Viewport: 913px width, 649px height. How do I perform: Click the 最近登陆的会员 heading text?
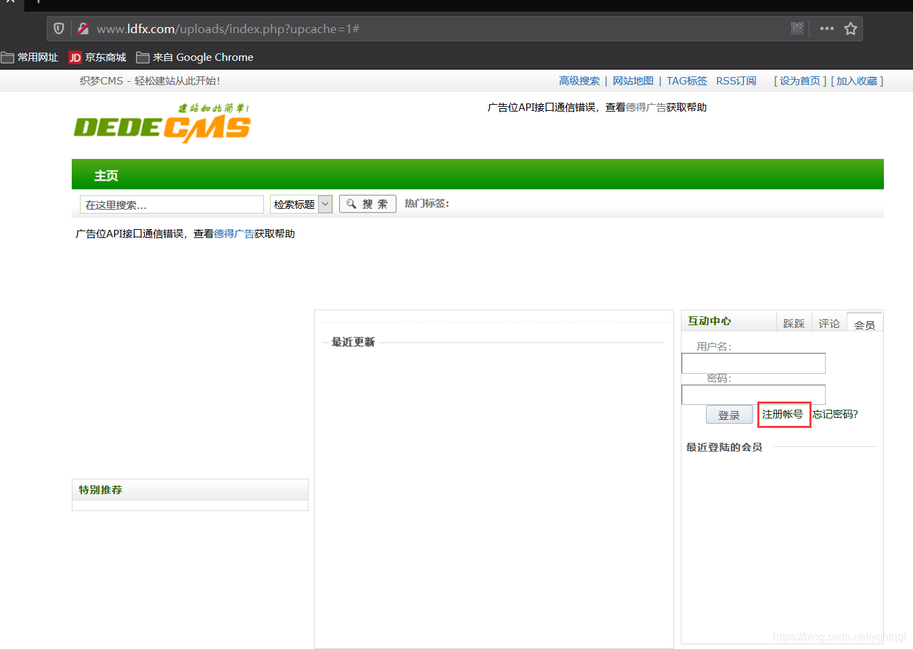tap(724, 447)
